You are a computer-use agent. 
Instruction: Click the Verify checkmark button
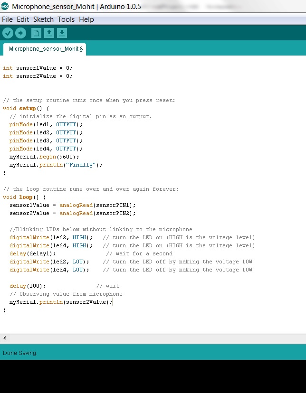coord(8,33)
